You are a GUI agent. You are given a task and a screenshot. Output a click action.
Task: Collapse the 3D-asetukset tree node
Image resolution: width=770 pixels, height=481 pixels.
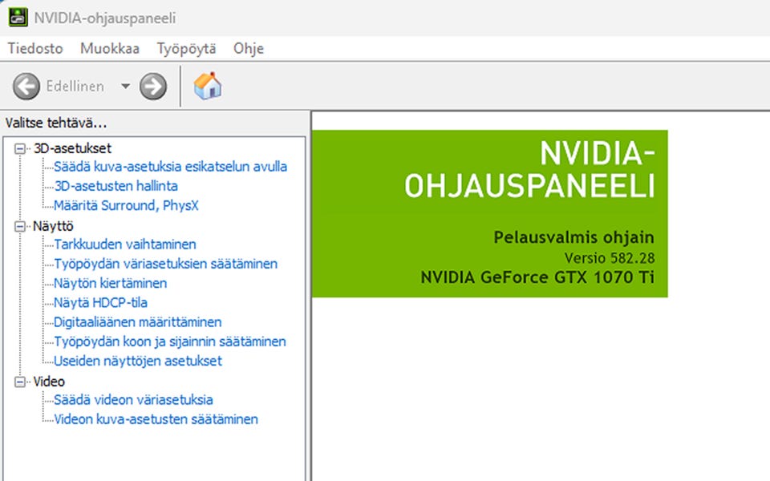[20, 148]
